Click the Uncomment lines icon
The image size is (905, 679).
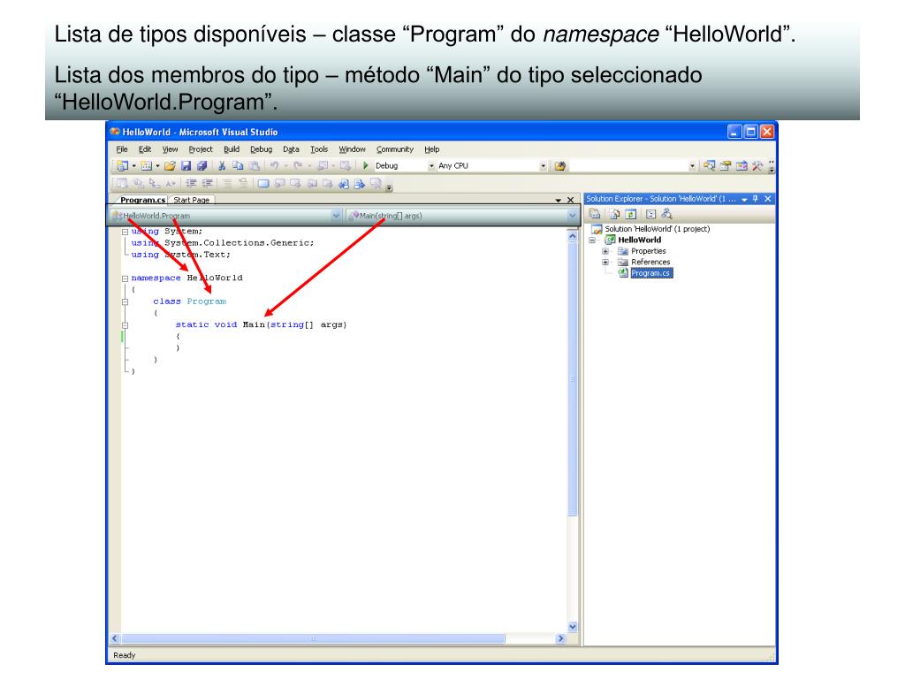[x=243, y=184]
